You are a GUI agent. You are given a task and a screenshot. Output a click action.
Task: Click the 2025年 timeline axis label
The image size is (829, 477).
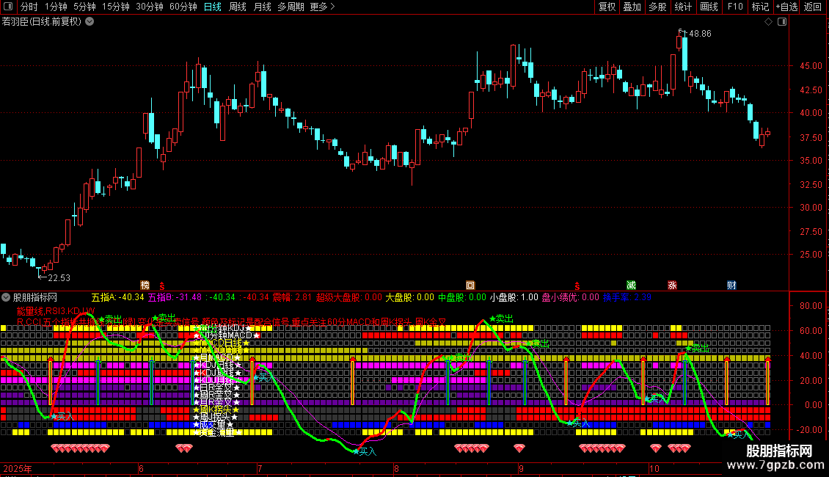tap(18, 468)
